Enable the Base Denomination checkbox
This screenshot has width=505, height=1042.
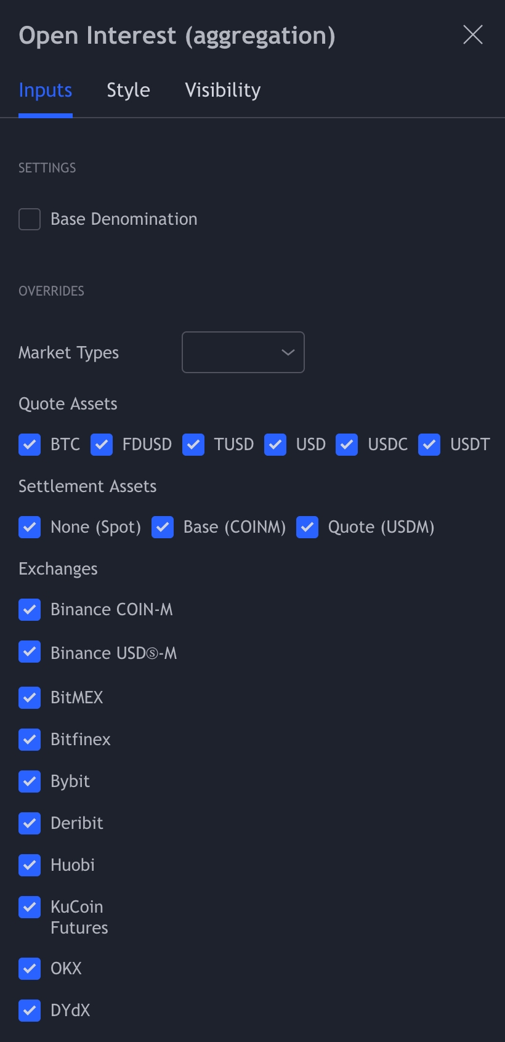pos(30,219)
